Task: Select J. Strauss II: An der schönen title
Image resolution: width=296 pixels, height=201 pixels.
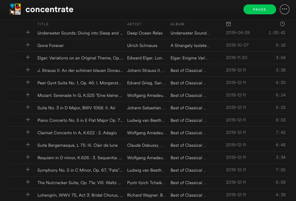Action: tap(80, 70)
